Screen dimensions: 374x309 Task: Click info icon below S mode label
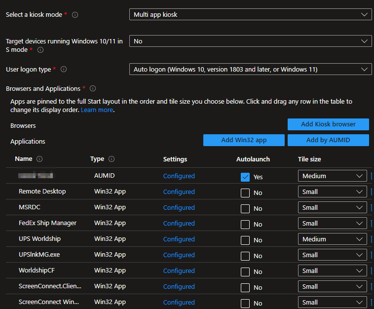40,50
